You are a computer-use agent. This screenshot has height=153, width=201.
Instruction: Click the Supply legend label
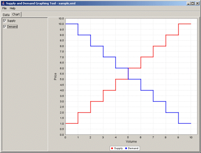[x=118, y=148]
